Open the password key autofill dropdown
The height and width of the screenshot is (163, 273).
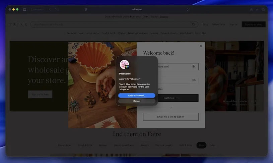click(194, 67)
